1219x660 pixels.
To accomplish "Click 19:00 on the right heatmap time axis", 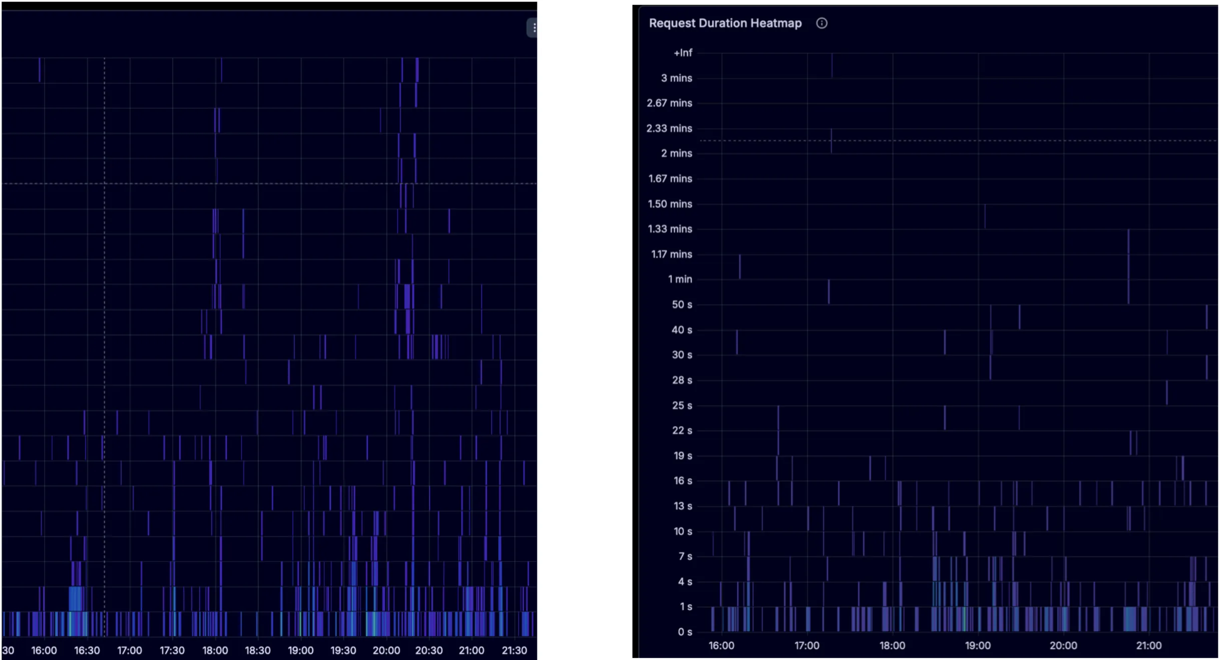I will pyautogui.click(x=978, y=645).
